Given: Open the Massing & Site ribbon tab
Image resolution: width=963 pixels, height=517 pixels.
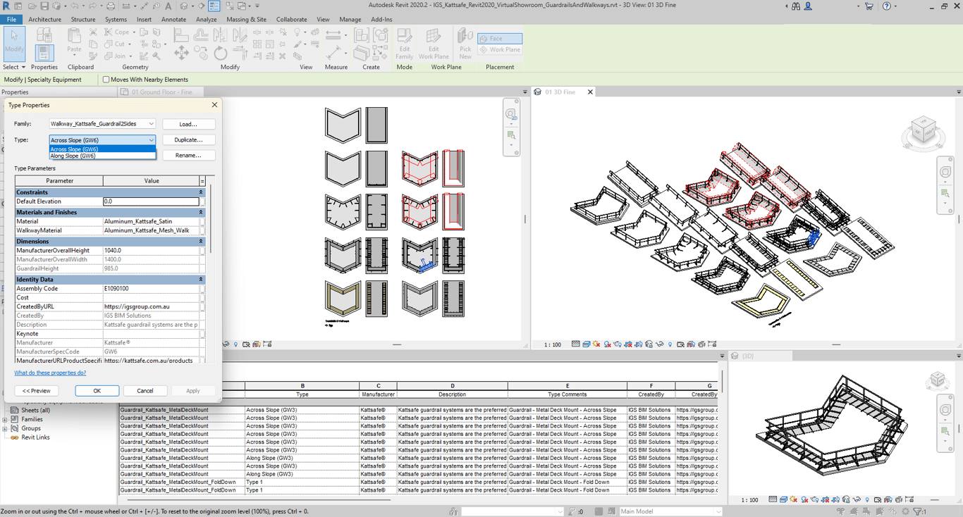Looking at the screenshot, I should click(246, 20).
